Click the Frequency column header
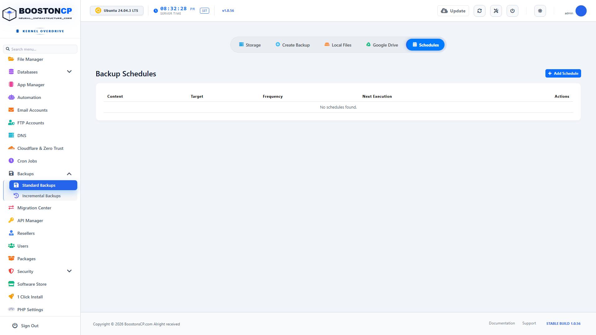The image size is (596, 335). click(273, 96)
